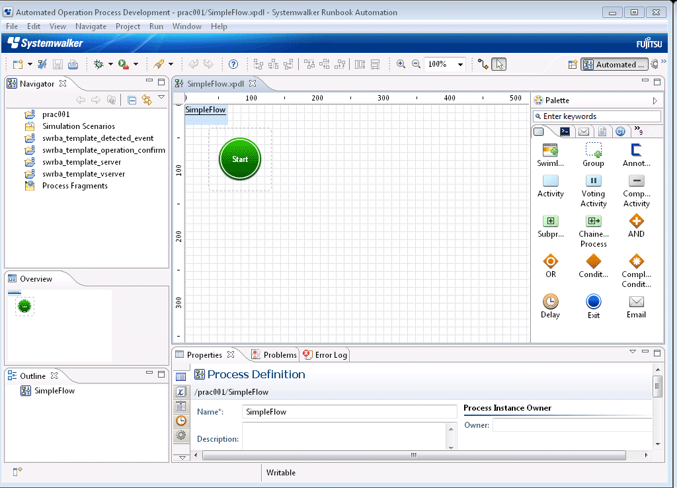The image size is (677, 488).
Task: Open the variables properties side tab
Action: click(181, 391)
